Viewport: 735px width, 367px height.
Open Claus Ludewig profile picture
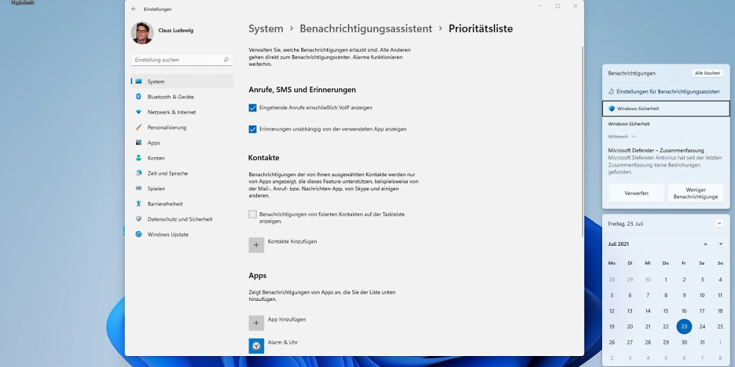pyautogui.click(x=143, y=33)
